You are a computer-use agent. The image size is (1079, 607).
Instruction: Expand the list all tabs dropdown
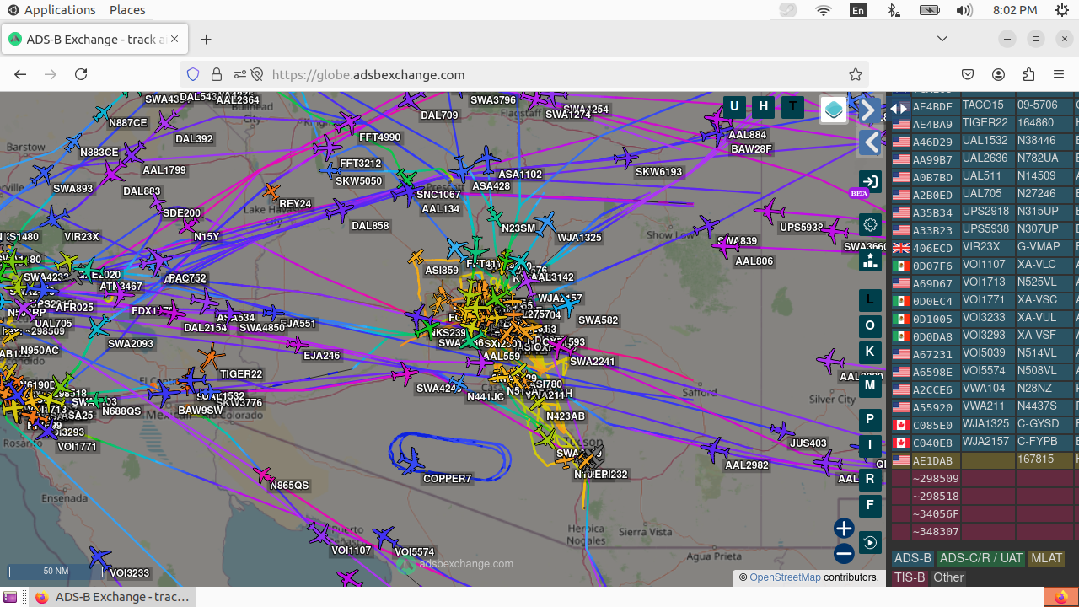pyautogui.click(x=942, y=39)
